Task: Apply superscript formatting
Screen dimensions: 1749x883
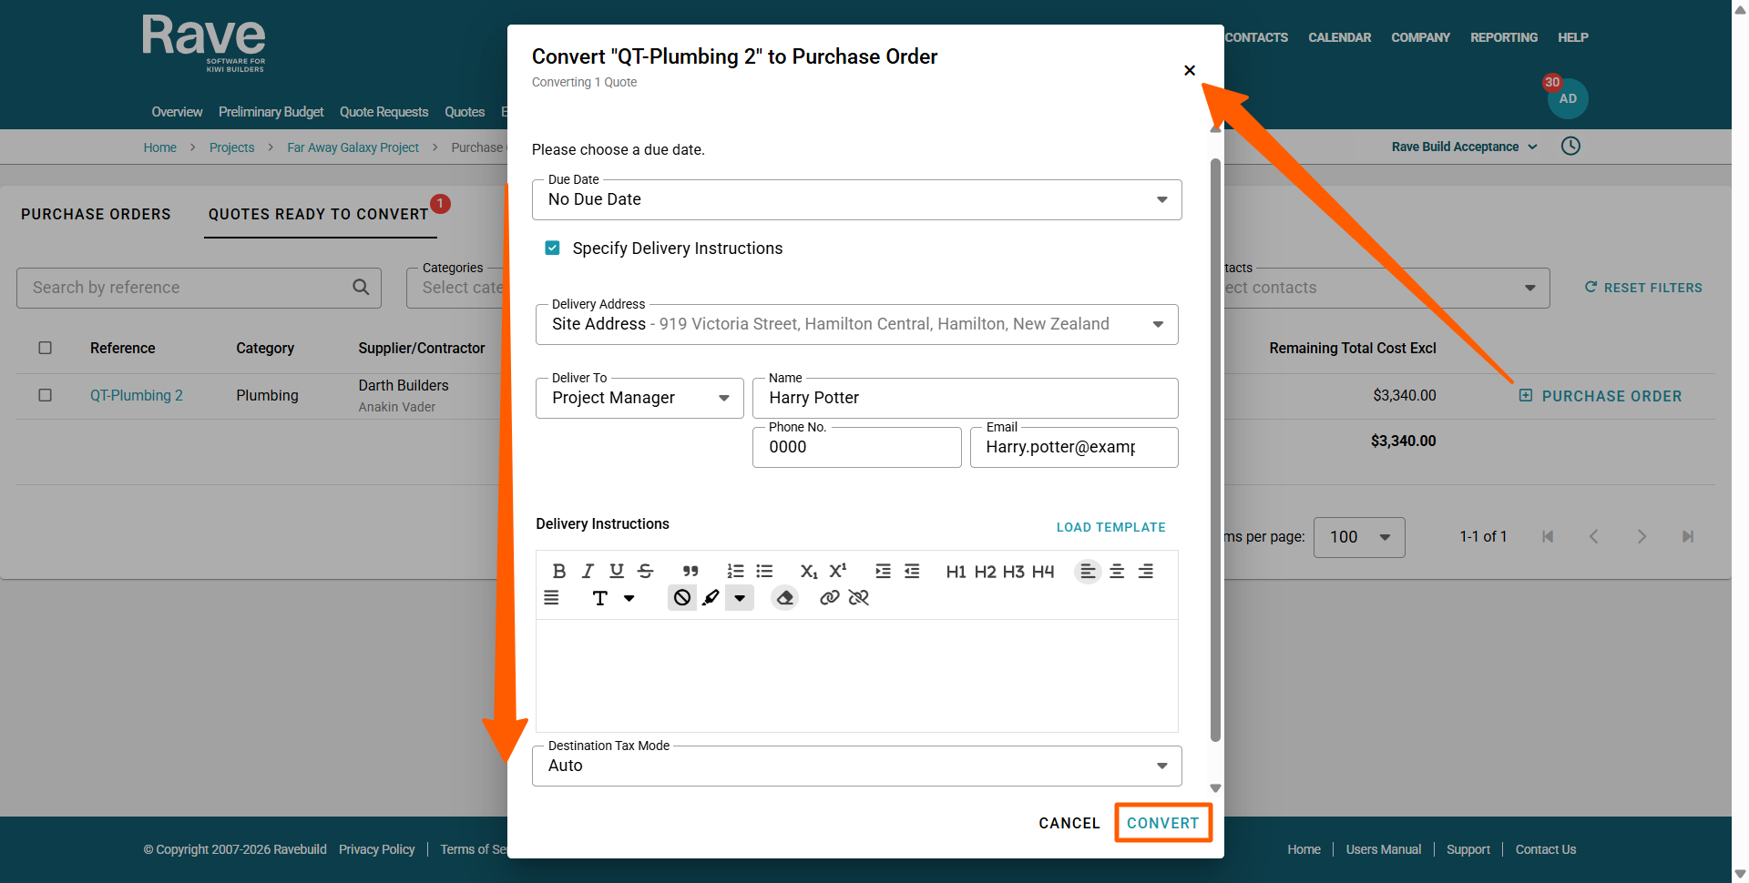Action: point(838,571)
